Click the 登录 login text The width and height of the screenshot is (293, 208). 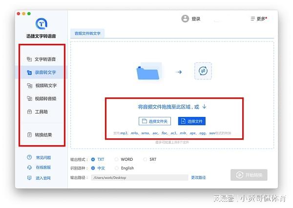196,19
